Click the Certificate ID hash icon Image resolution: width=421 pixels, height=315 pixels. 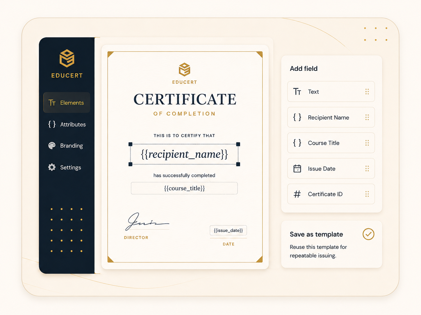pyautogui.click(x=297, y=194)
